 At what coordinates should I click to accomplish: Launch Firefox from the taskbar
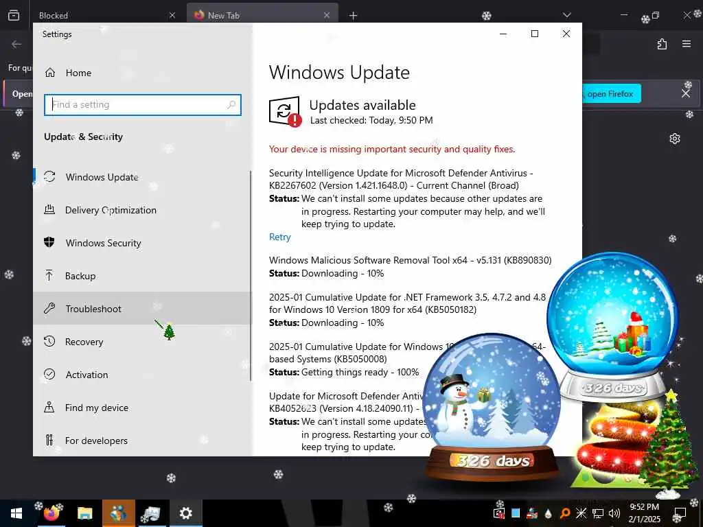click(x=51, y=513)
